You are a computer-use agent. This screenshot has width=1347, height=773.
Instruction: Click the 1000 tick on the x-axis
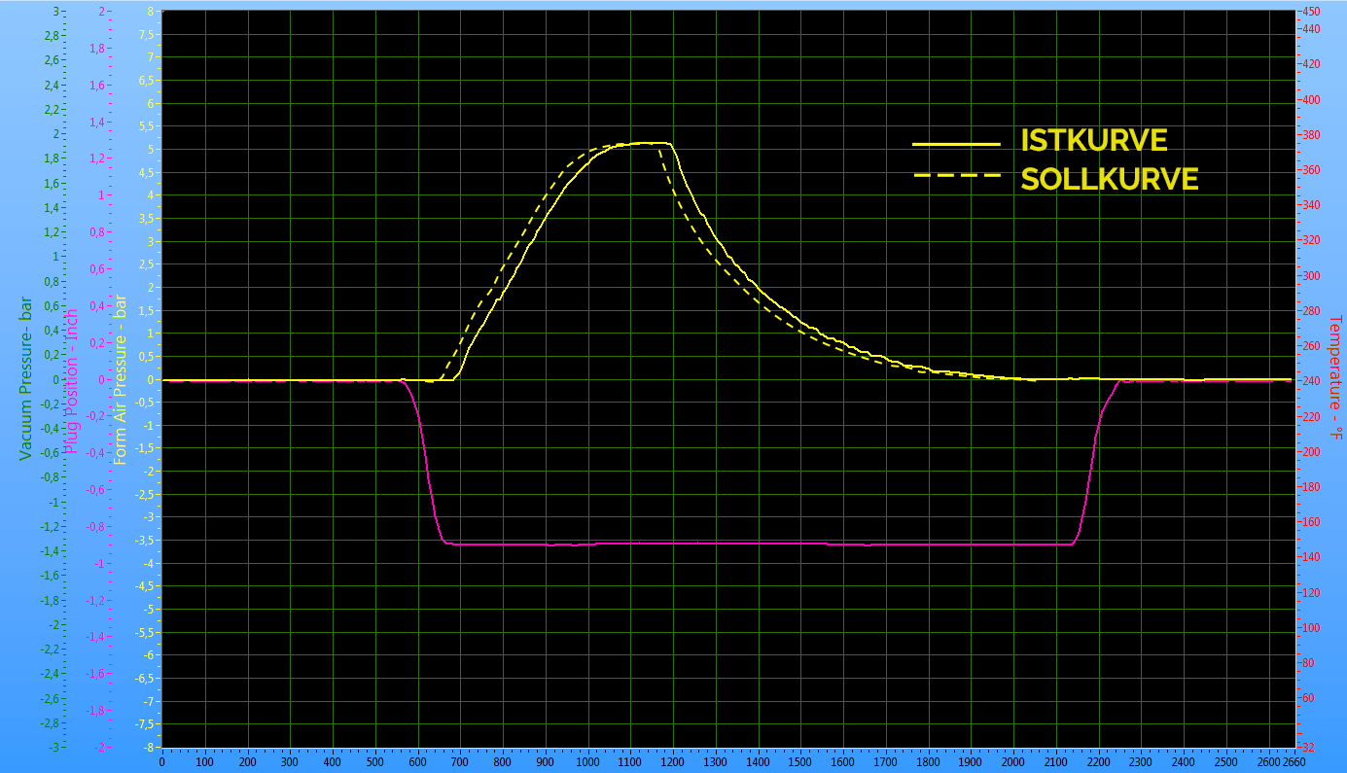coord(587,762)
